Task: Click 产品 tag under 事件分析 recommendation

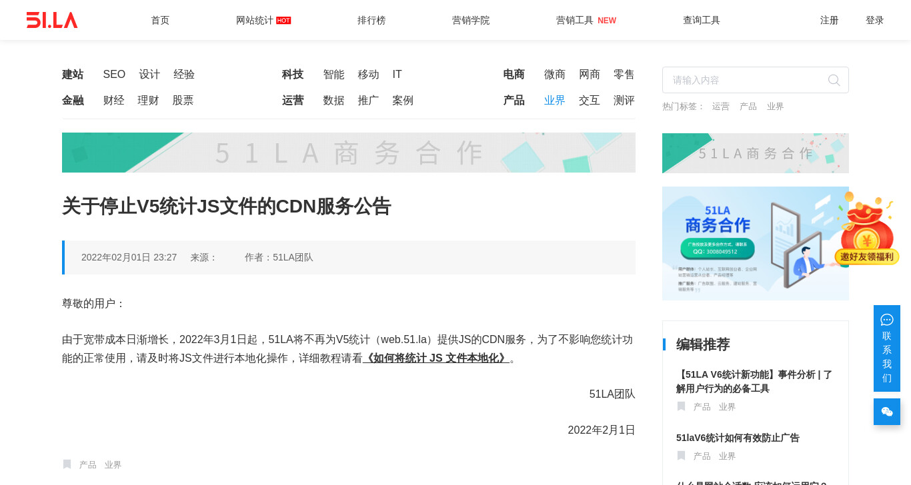Action: tap(702, 407)
